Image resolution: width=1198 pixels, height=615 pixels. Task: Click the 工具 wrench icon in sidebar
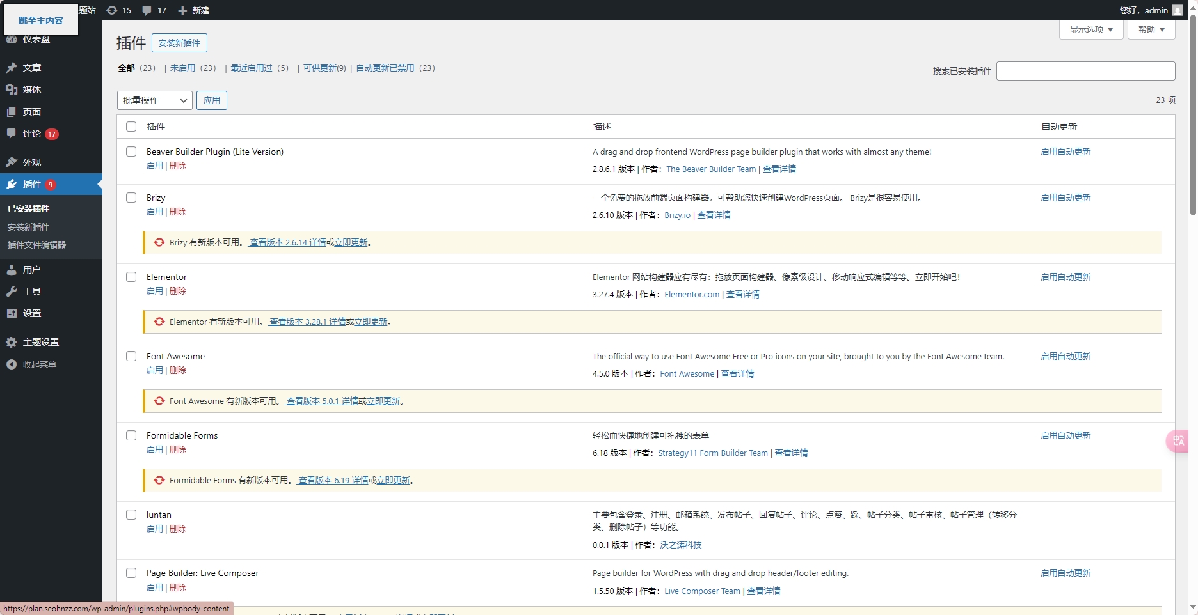(12, 292)
